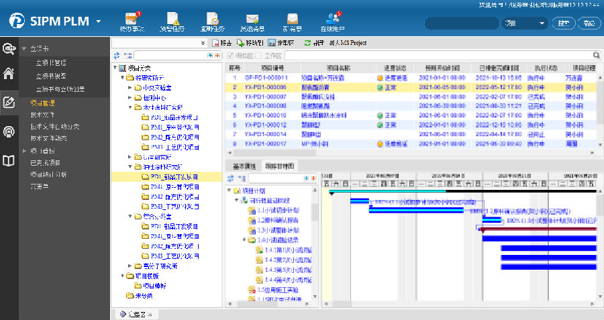Open the SIPM PLM dropdown arrow
This screenshot has height=320, width=604.
pyautogui.click(x=99, y=21)
